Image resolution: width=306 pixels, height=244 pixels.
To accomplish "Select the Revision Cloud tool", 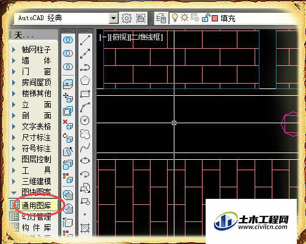I will (85, 134).
